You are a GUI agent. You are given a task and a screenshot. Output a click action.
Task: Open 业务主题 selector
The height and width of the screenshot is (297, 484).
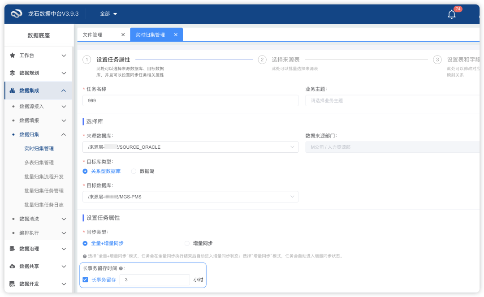tap(393, 100)
